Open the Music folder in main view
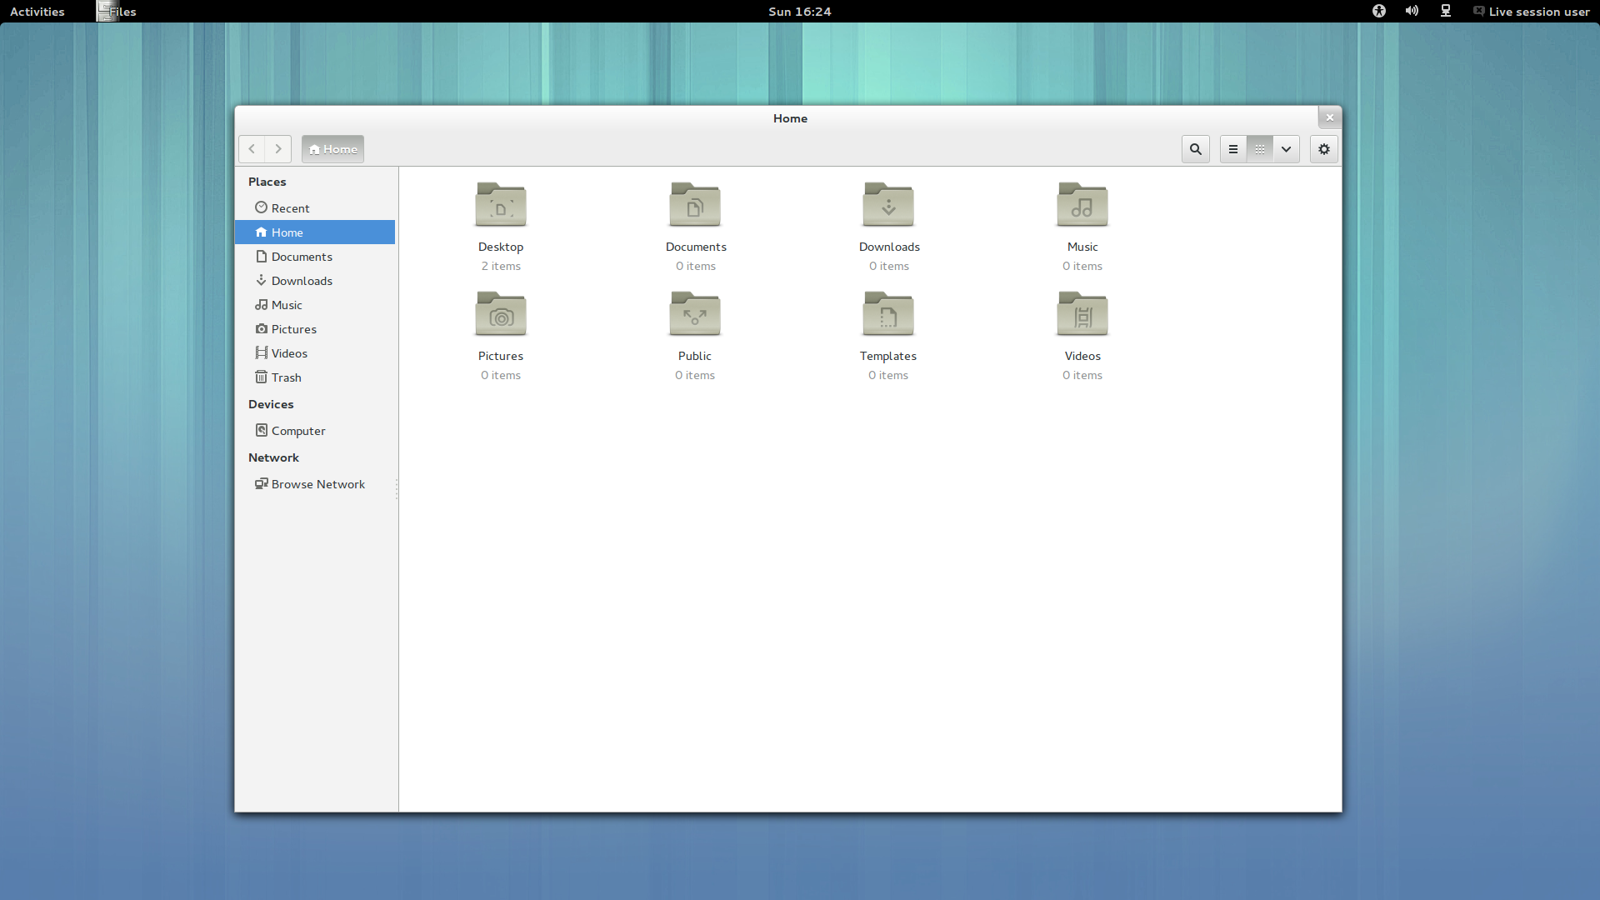The height and width of the screenshot is (900, 1600). (1082, 205)
